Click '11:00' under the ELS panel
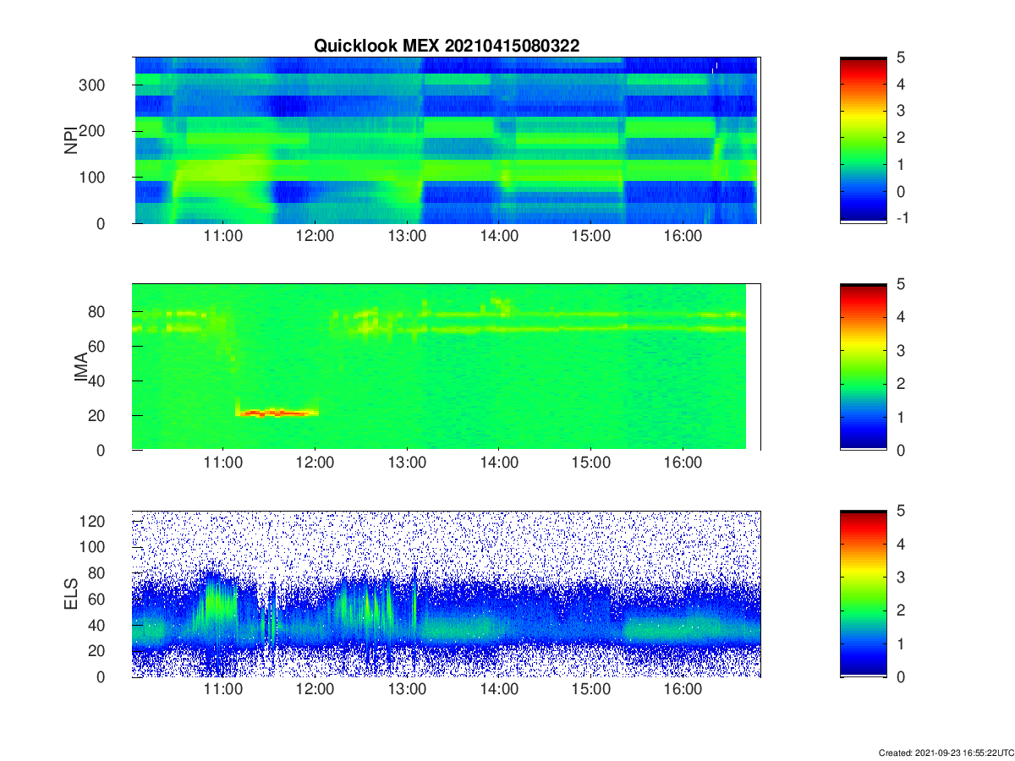 223,691
